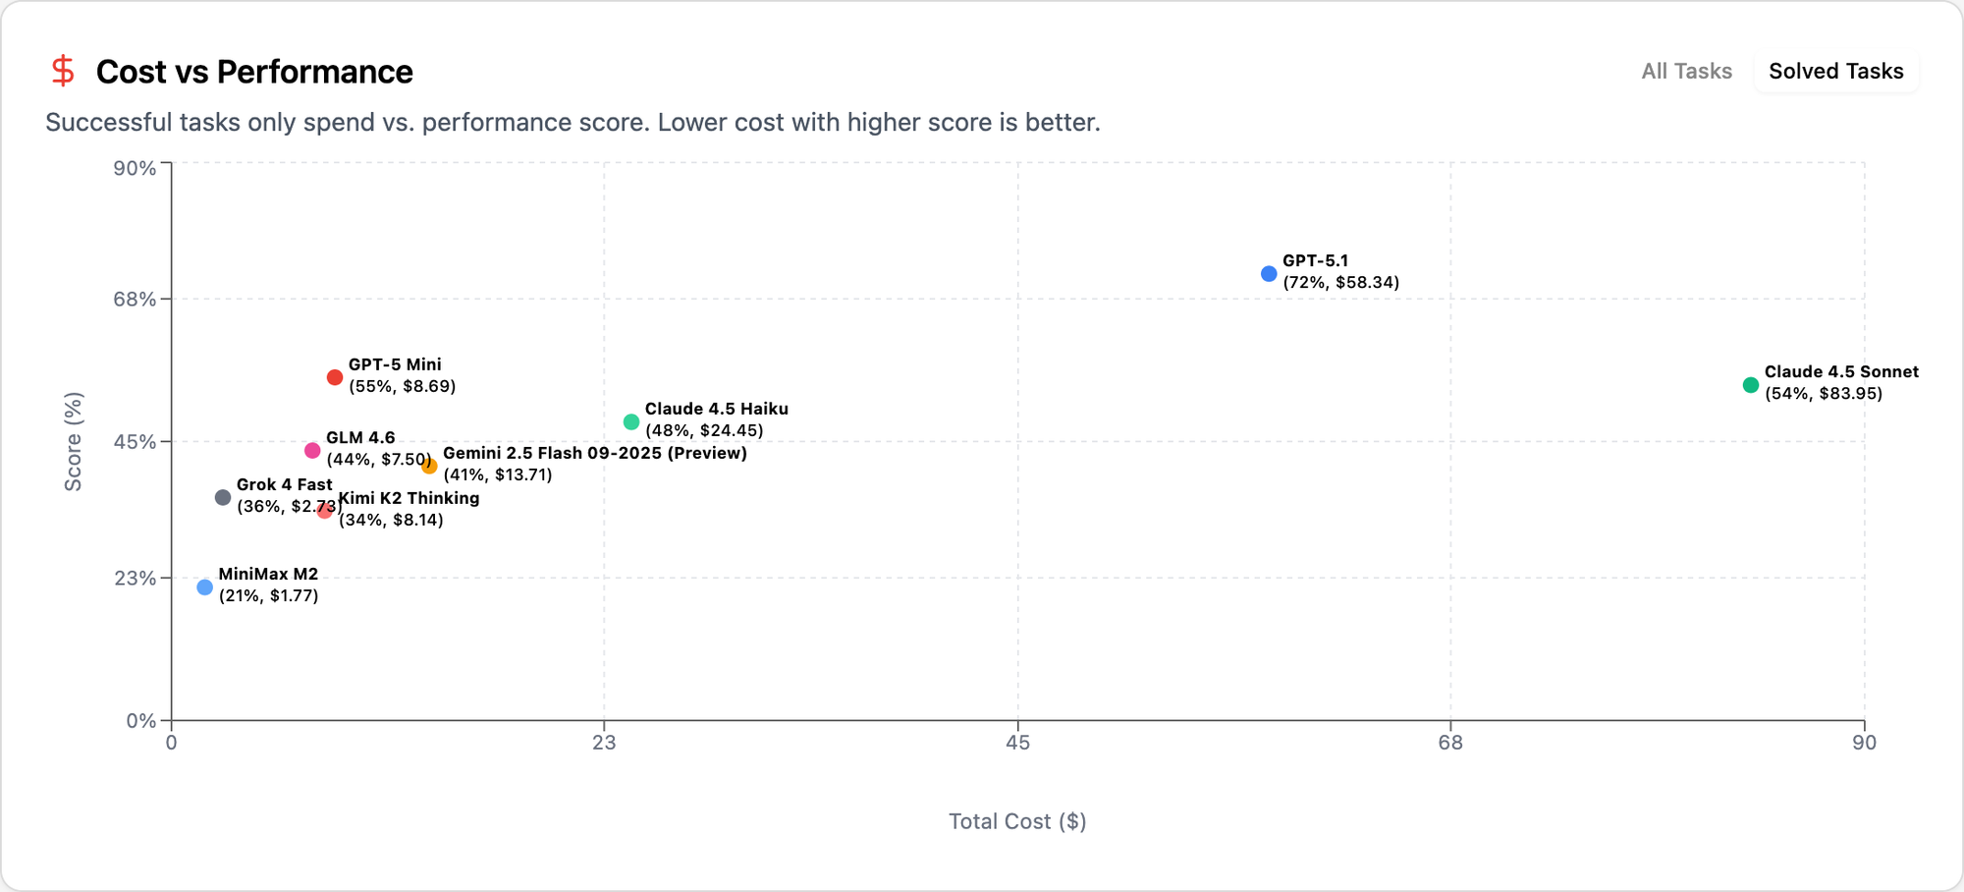Click the Claude 4.5 Sonnet dot
Viewport: 1964px width, 892px height.
pos(1750,385)
